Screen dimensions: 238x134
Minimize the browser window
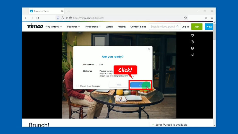pyautogui.click(x=197, y=11)
